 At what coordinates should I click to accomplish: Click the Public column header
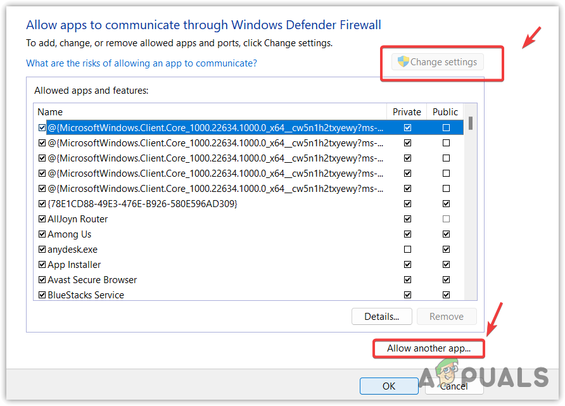(445, 112)
